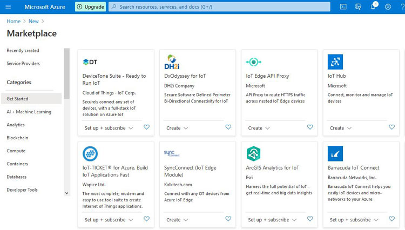The height and width of the screenshot is (230, 405).
Task: Click the SyncConnect logo
Action: [172, 153]
